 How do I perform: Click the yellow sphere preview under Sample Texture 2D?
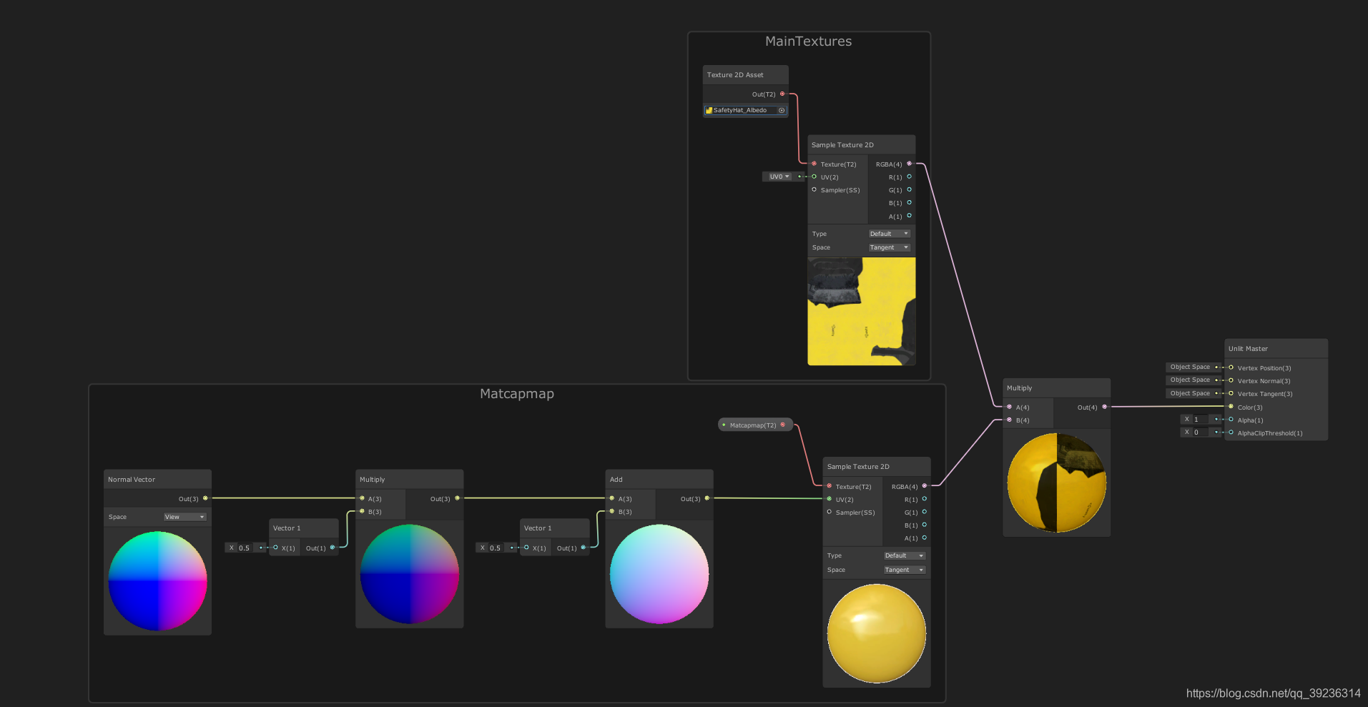pyautogui.click(x=876, y=633)
